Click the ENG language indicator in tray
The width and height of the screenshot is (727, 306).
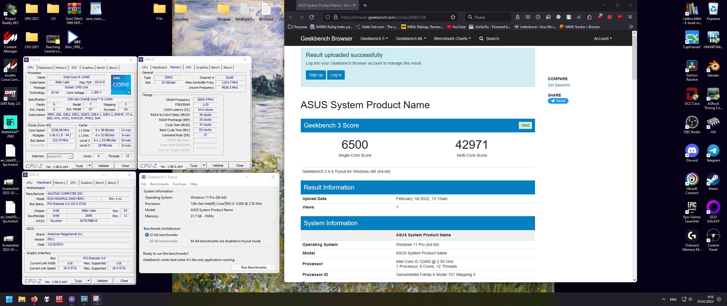point(673,299)
